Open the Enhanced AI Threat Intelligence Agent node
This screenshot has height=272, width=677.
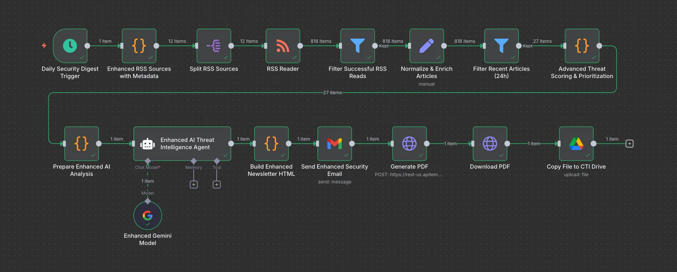[x=182, y=144]
